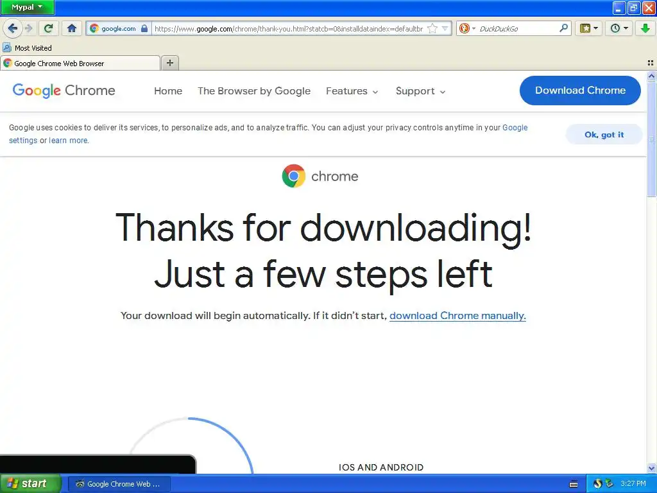List all tabs with the grid icon
Screen dimensions: 657x493
pos(651,63)
